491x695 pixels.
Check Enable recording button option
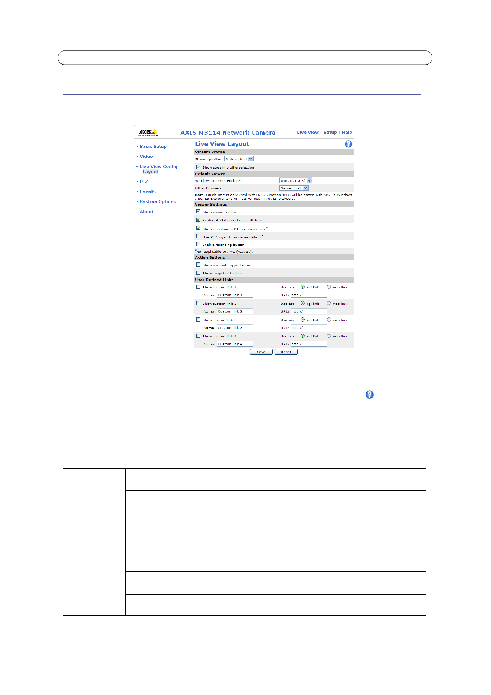tap(199, 244)
